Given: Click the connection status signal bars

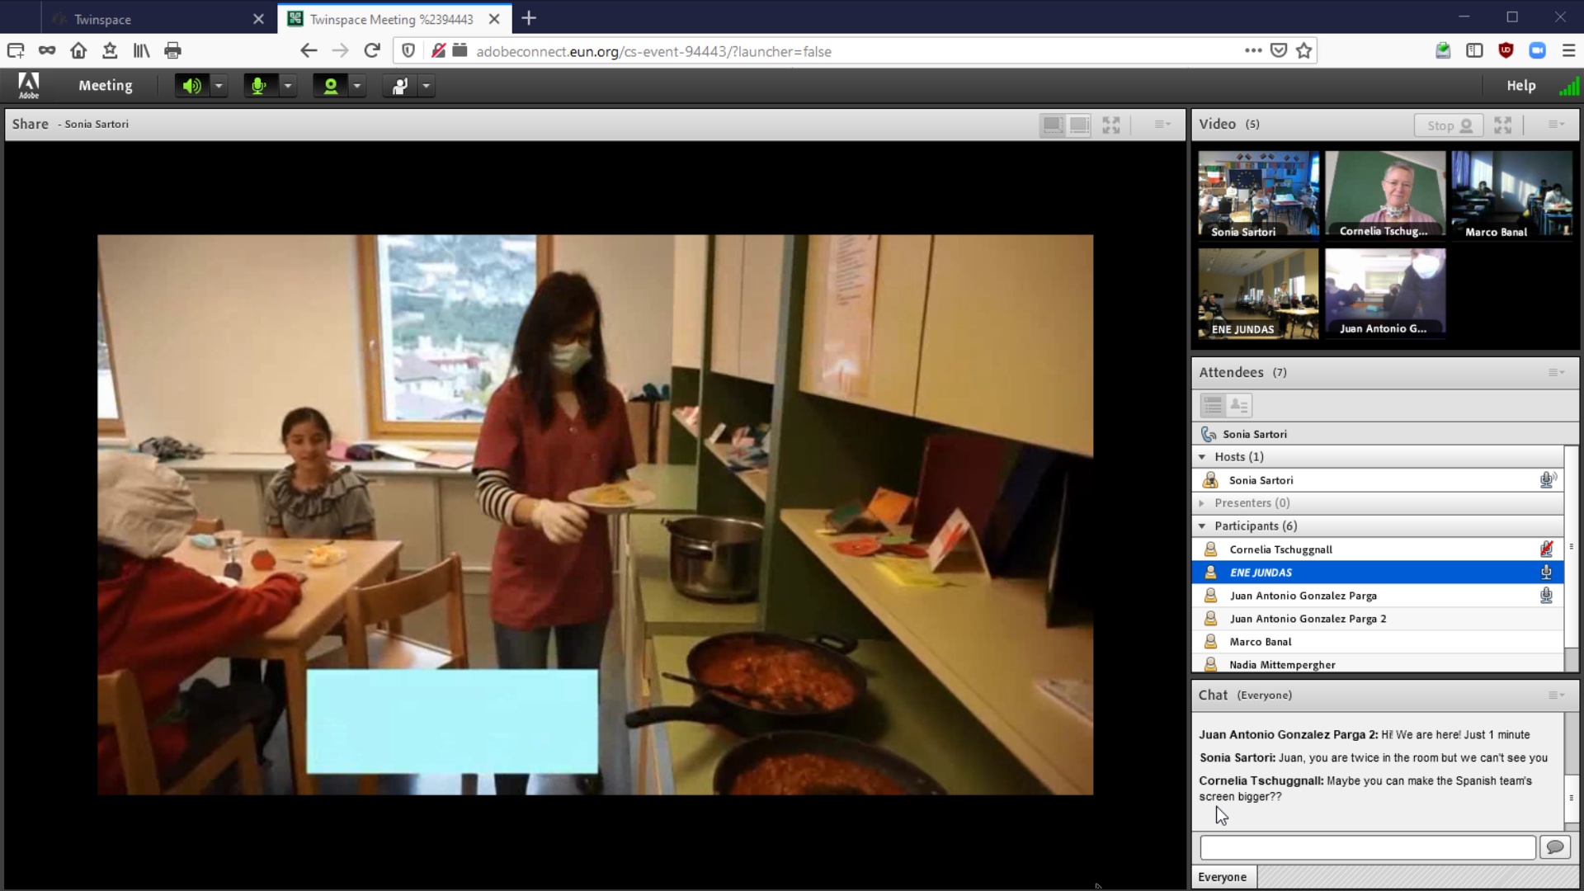Looking at the screenshot, I should pyautogui.click(x=1568, y=86).
